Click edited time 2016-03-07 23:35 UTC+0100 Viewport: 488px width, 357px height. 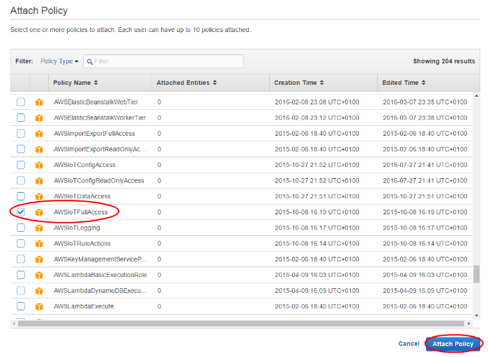pos(425,102)
